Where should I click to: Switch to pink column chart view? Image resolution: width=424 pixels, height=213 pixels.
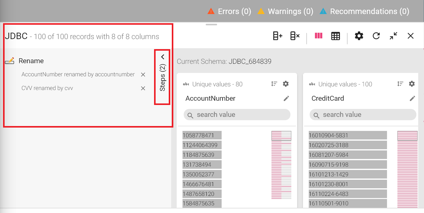pos(319,36)
